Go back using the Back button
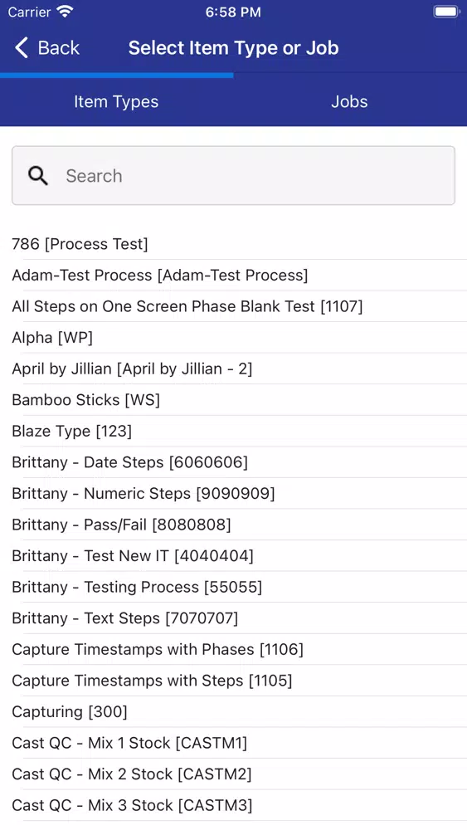The width and height of the screenshot is (467, 830). pos(47,47)
